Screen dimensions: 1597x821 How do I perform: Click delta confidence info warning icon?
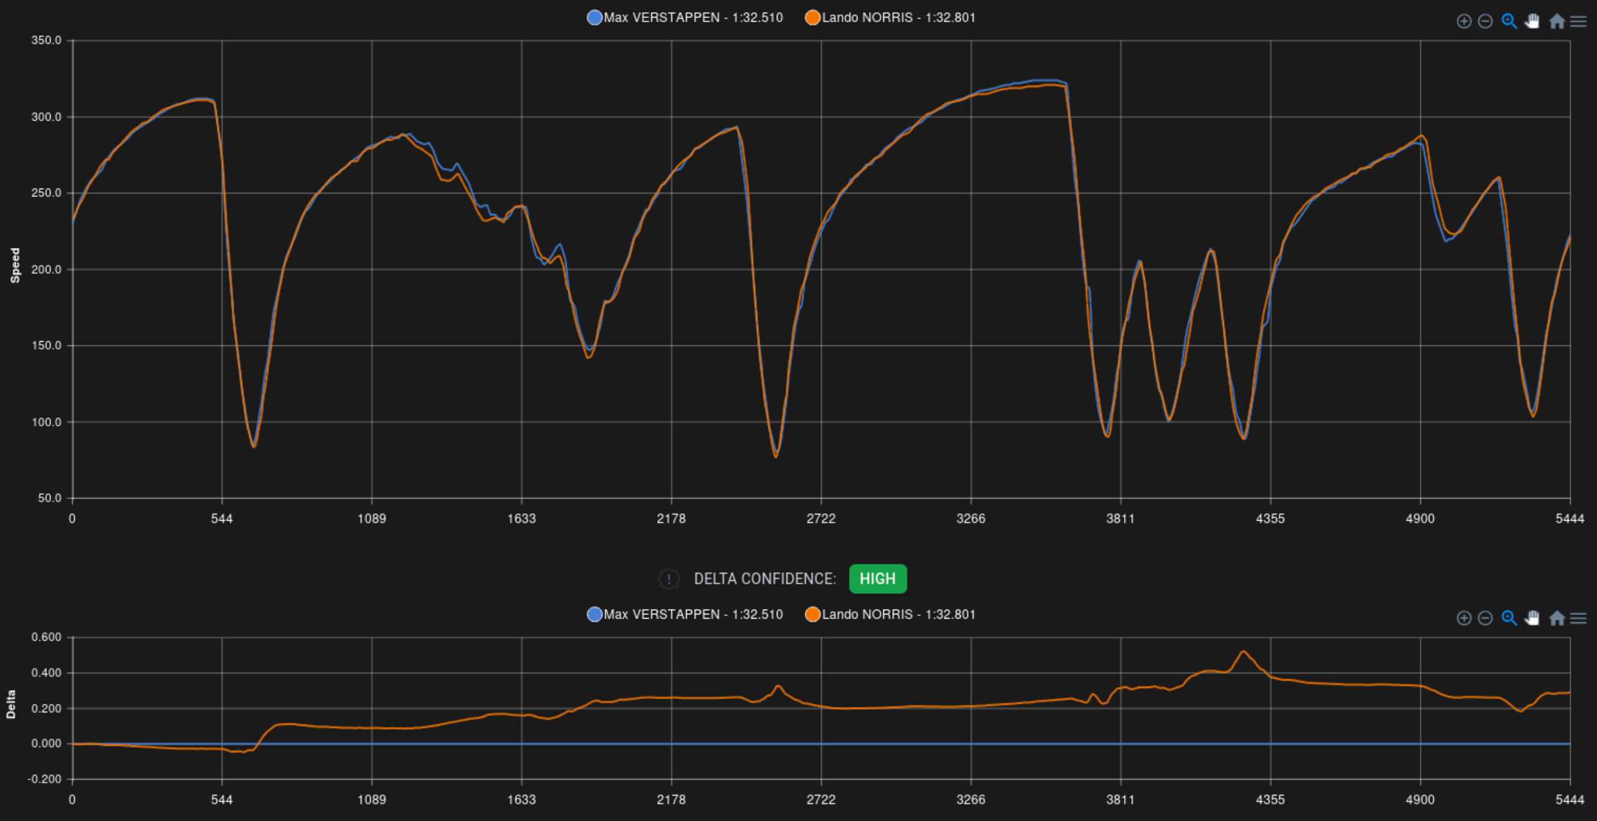point(668,579)
